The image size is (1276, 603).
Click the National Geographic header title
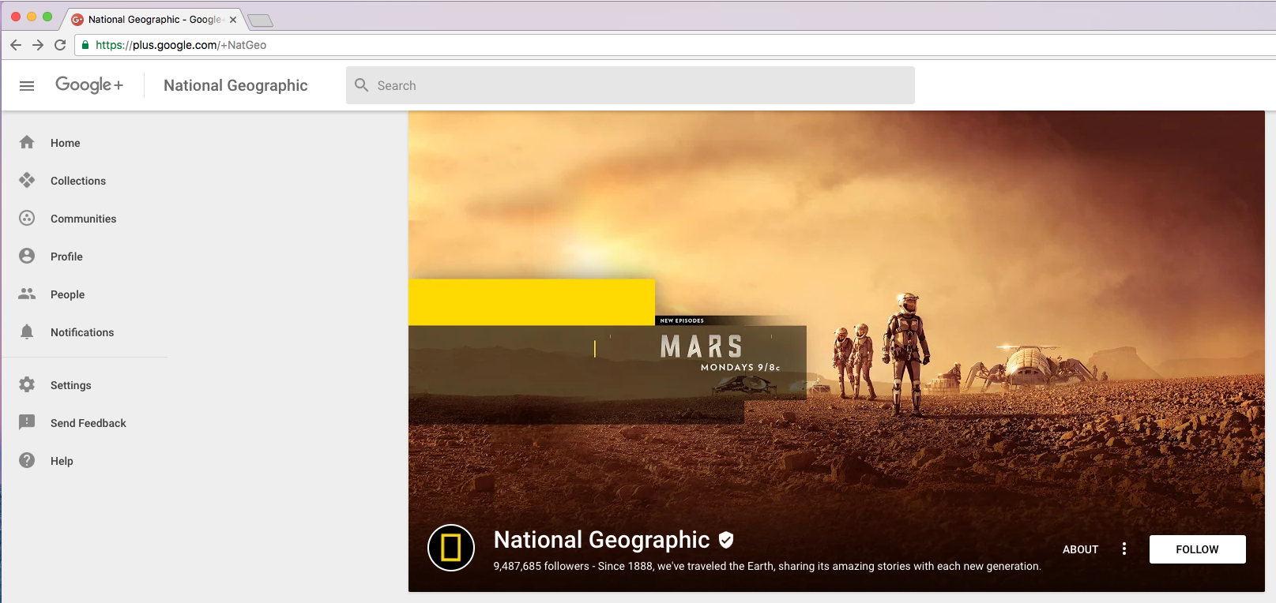click(235, 85)
